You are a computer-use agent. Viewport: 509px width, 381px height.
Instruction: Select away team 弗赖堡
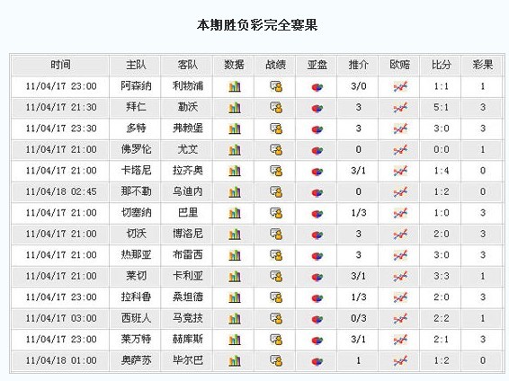(188, 128)
